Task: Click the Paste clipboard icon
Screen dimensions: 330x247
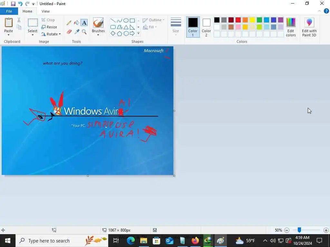Action: [x=9, y=23]
